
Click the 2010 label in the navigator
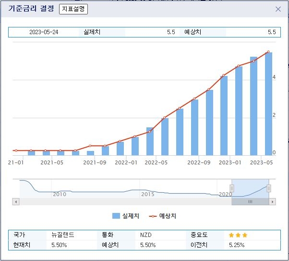pos(60,194)
